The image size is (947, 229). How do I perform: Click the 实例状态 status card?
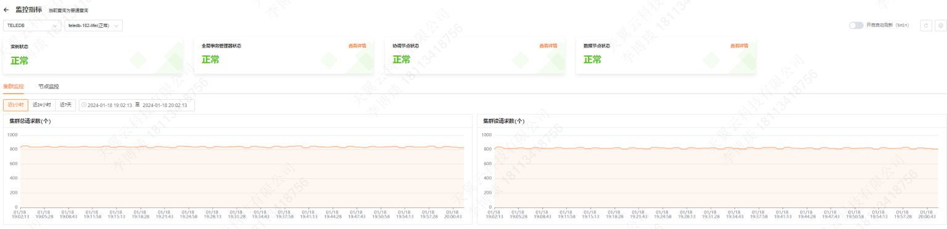tap(93, 55)
